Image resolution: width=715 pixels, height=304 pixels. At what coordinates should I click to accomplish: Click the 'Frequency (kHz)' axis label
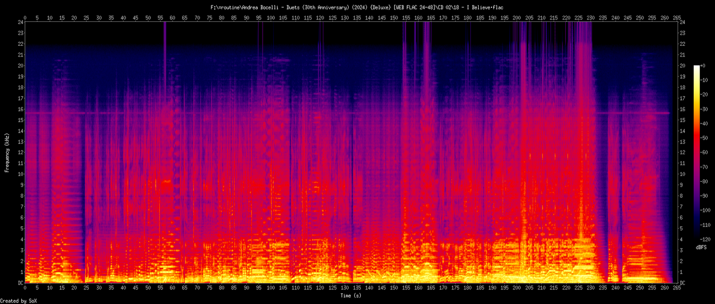coord(7,153)
